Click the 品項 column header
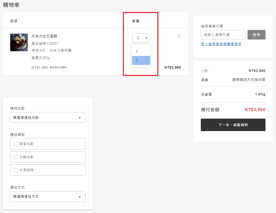The image size is (276, 213). [x=14, y=21]
